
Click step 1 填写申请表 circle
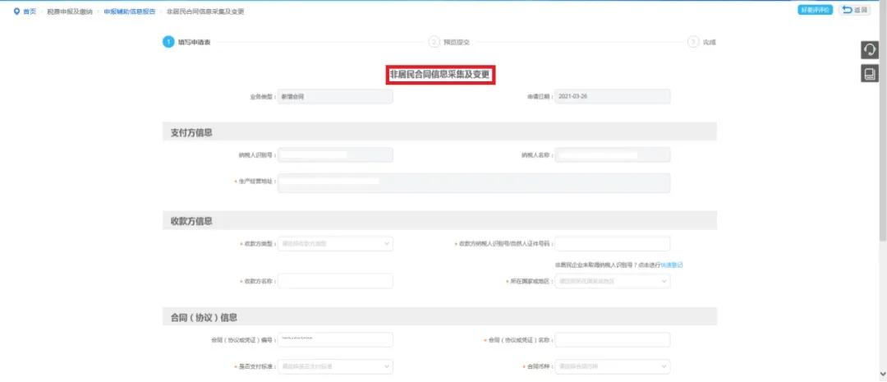pos(168,42)
